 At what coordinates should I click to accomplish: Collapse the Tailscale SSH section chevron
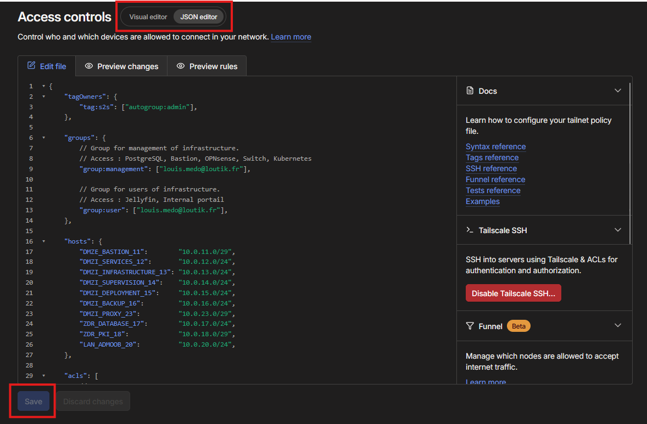pyautogui.click(x=618, y=230)
